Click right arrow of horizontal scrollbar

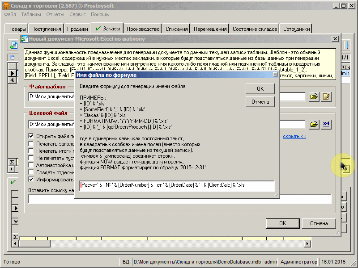307,244
